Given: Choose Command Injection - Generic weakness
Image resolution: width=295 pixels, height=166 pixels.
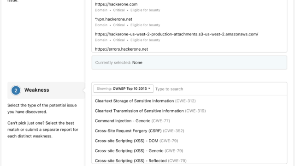Looking at the screenshot, I should [x=189, y=121].
